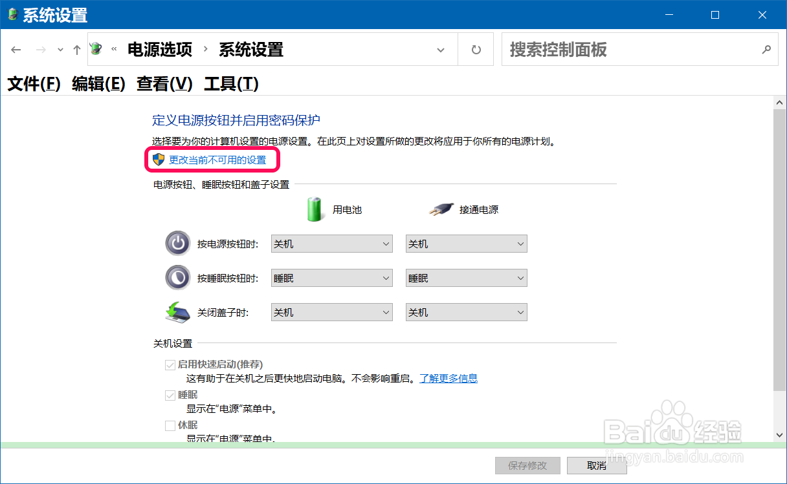The width and height of the screenshot is (787, 484).
Task: Click the vertical scrollbar down arrow
Action: coord(780,434)
